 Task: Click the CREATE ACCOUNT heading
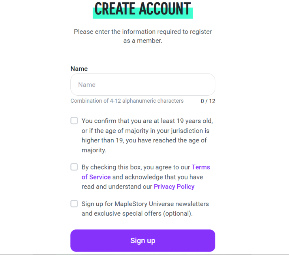[143, 9]
